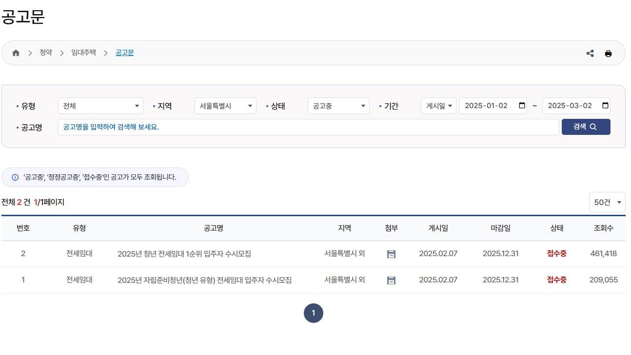Open the 상태 dropdown showing 공고중
The width and height of the screenshot is (631, 355).
coord(338,106)
